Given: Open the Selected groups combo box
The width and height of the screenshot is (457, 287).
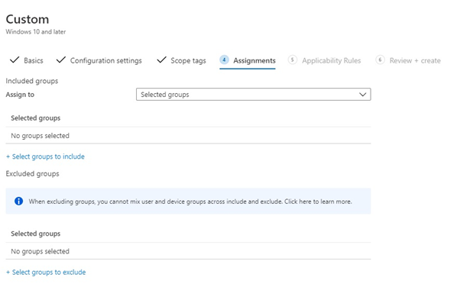Looking at the screenshot, I should tap(253, 95).
